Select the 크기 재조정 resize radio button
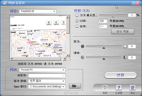The width and height of the screenshot is (142, 96). 77,15
